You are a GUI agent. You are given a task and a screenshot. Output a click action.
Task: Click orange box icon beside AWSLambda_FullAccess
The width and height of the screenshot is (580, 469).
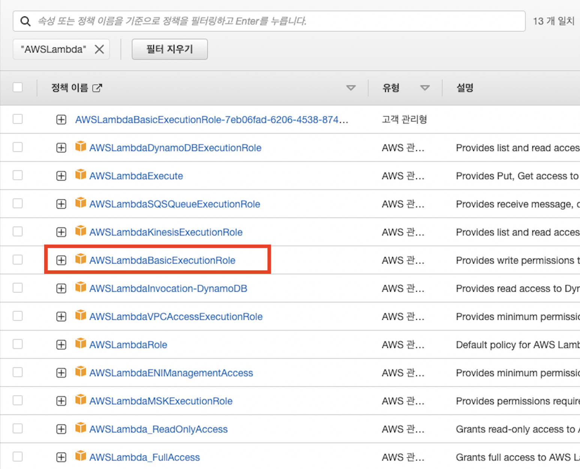pos(81,456)
